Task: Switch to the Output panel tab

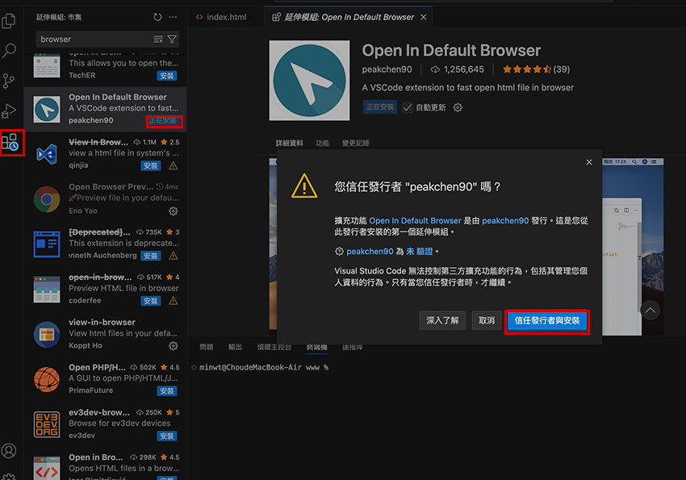Action: 235,347
